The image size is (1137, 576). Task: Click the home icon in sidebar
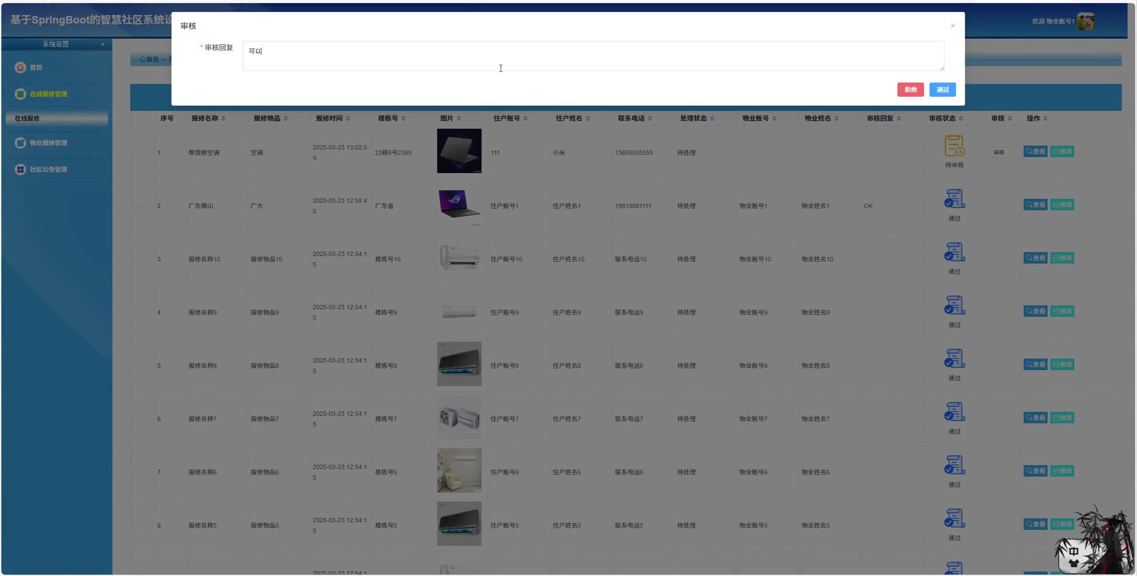20,67
